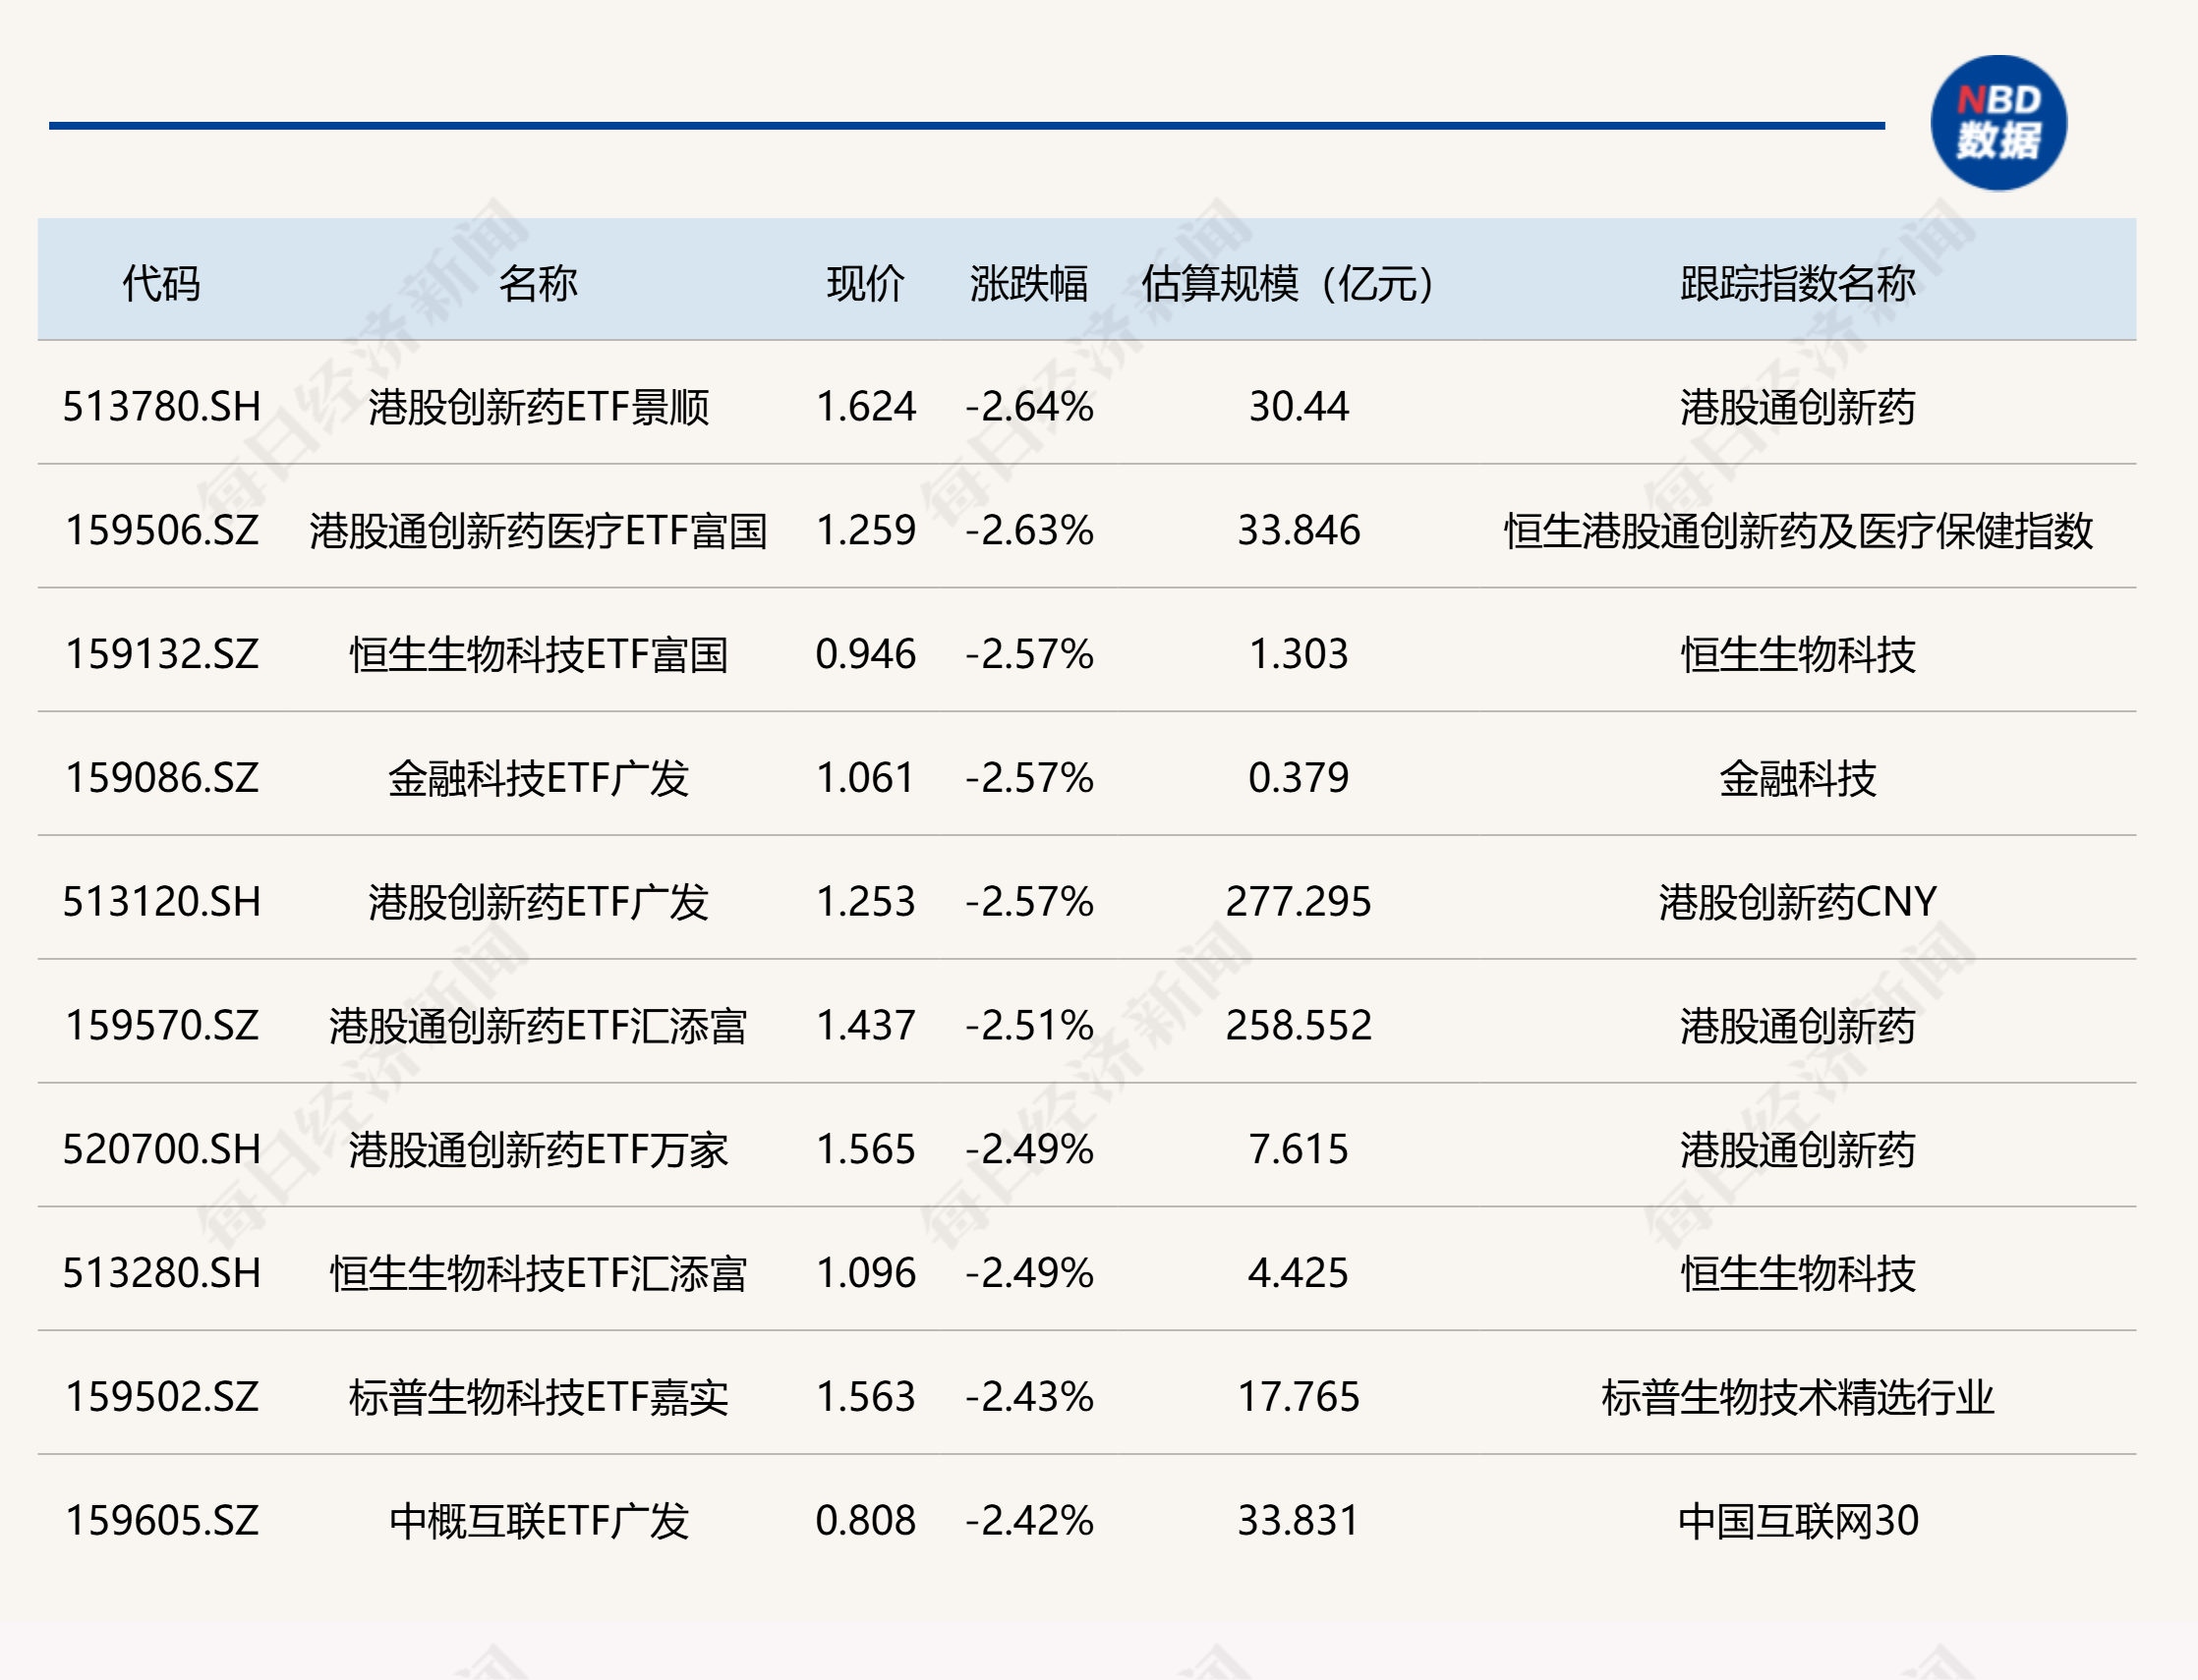Select code 513280.SH
Screen dimensions: 2198x1680
[x=161, y=1274]
